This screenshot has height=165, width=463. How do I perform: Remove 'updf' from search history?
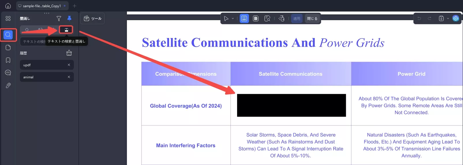(69, 65)
